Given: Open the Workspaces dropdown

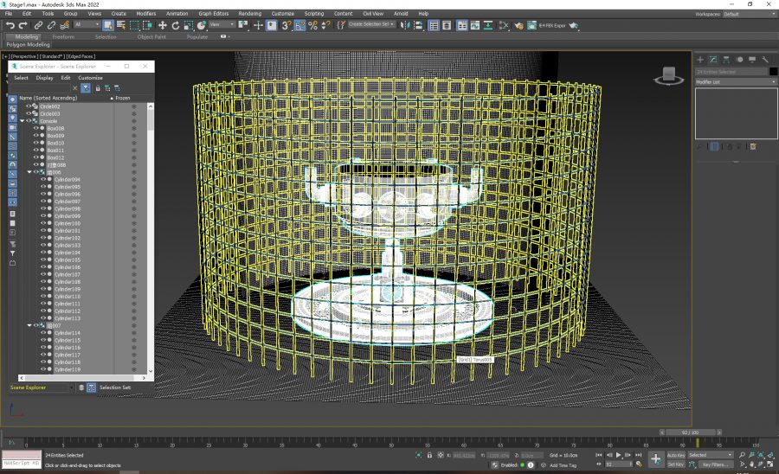Looking at the screenshot, I should point(747,14).
